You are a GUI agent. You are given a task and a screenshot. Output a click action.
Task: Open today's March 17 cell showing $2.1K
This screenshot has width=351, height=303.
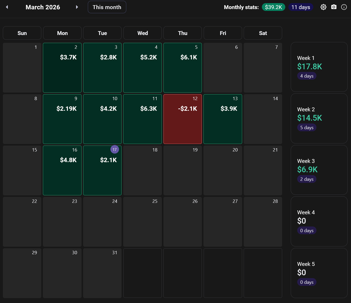[102, 171]
